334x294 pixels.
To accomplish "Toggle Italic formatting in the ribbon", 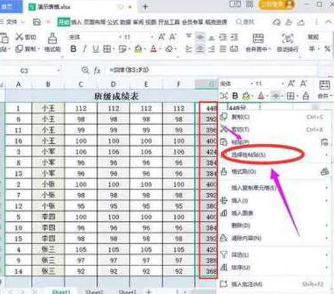I will (84, 49).
